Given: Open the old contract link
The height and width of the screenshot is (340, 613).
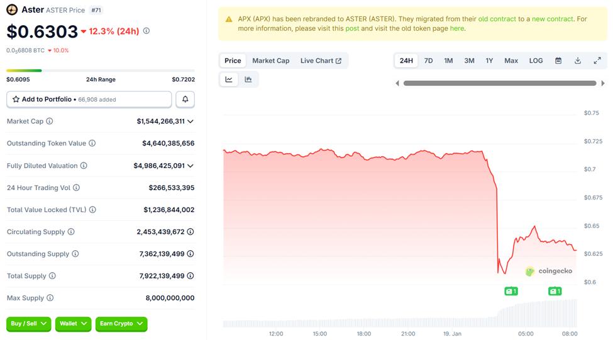Looking at the screenshot, I should pyautogui.click(x=497, y=19).
